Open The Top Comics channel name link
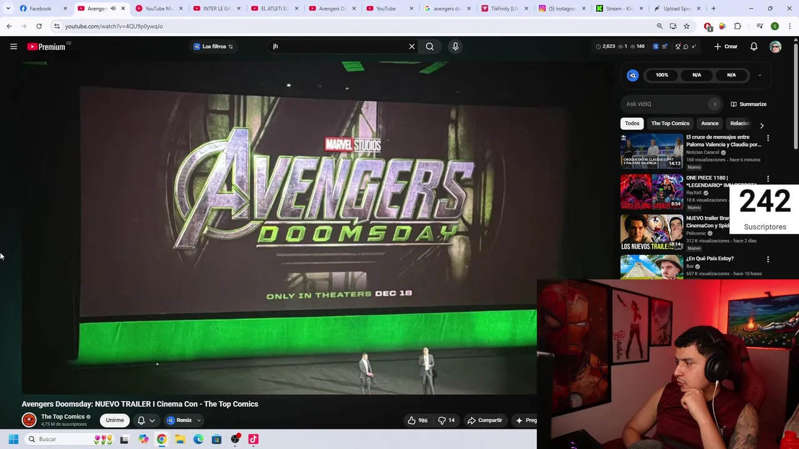799x449 pixels. click(62, 417)
